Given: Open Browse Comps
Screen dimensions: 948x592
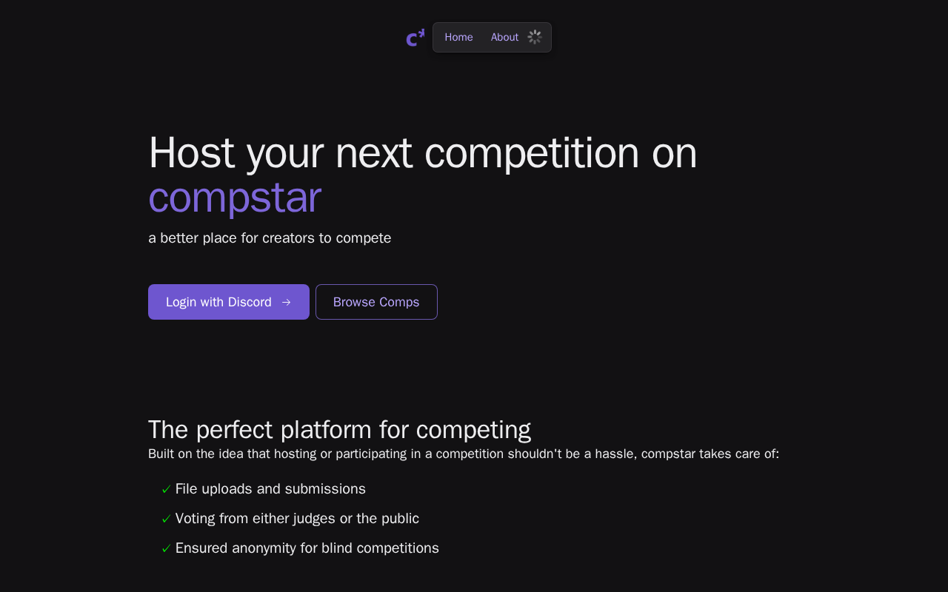Looking at the screenshot, I should tap(376, 302).
